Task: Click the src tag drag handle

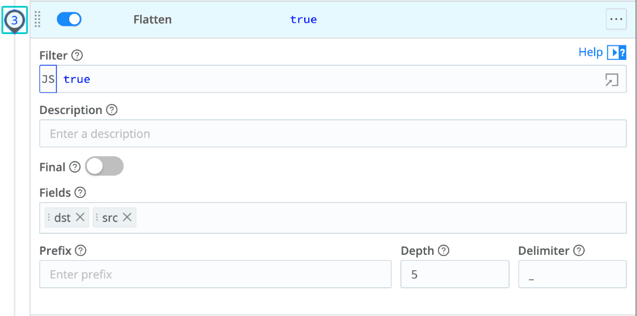Action: point(97,217)
